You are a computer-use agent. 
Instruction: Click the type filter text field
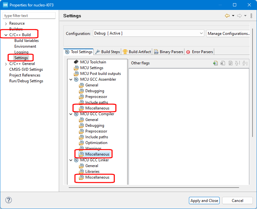tap(29, 16)
